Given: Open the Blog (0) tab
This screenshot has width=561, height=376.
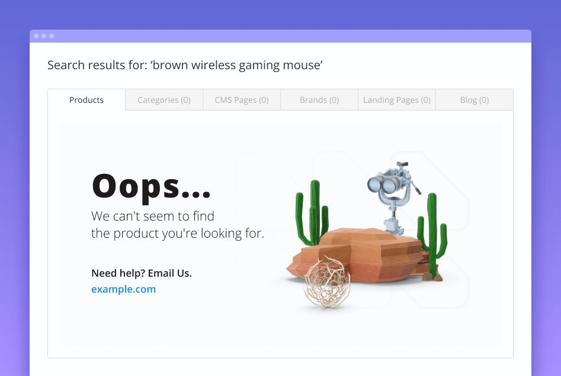Looking at the screenshot, I should [x=475, y=100].
